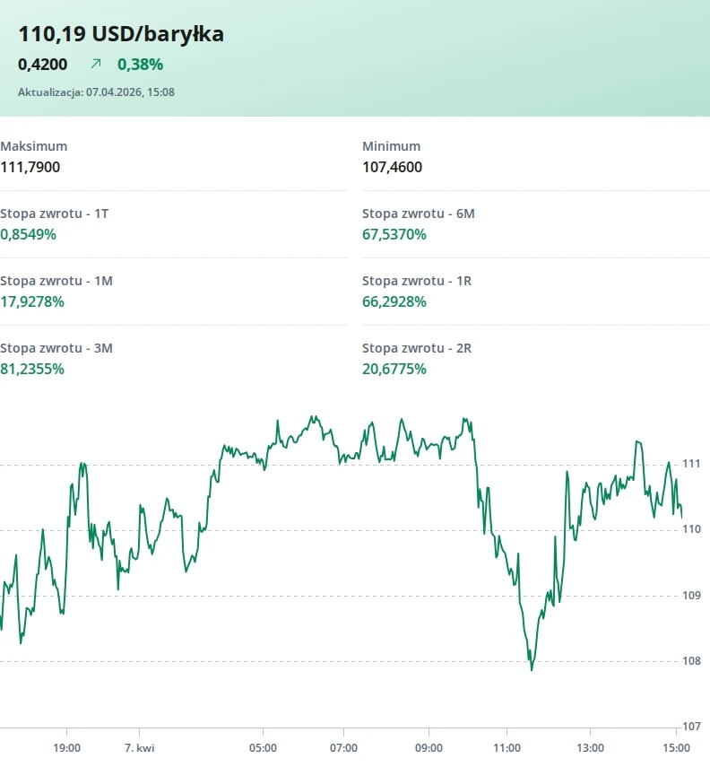Click the green upward trend arrow icon
This screenshot has height=776, width=710.
tap(96, 65)
